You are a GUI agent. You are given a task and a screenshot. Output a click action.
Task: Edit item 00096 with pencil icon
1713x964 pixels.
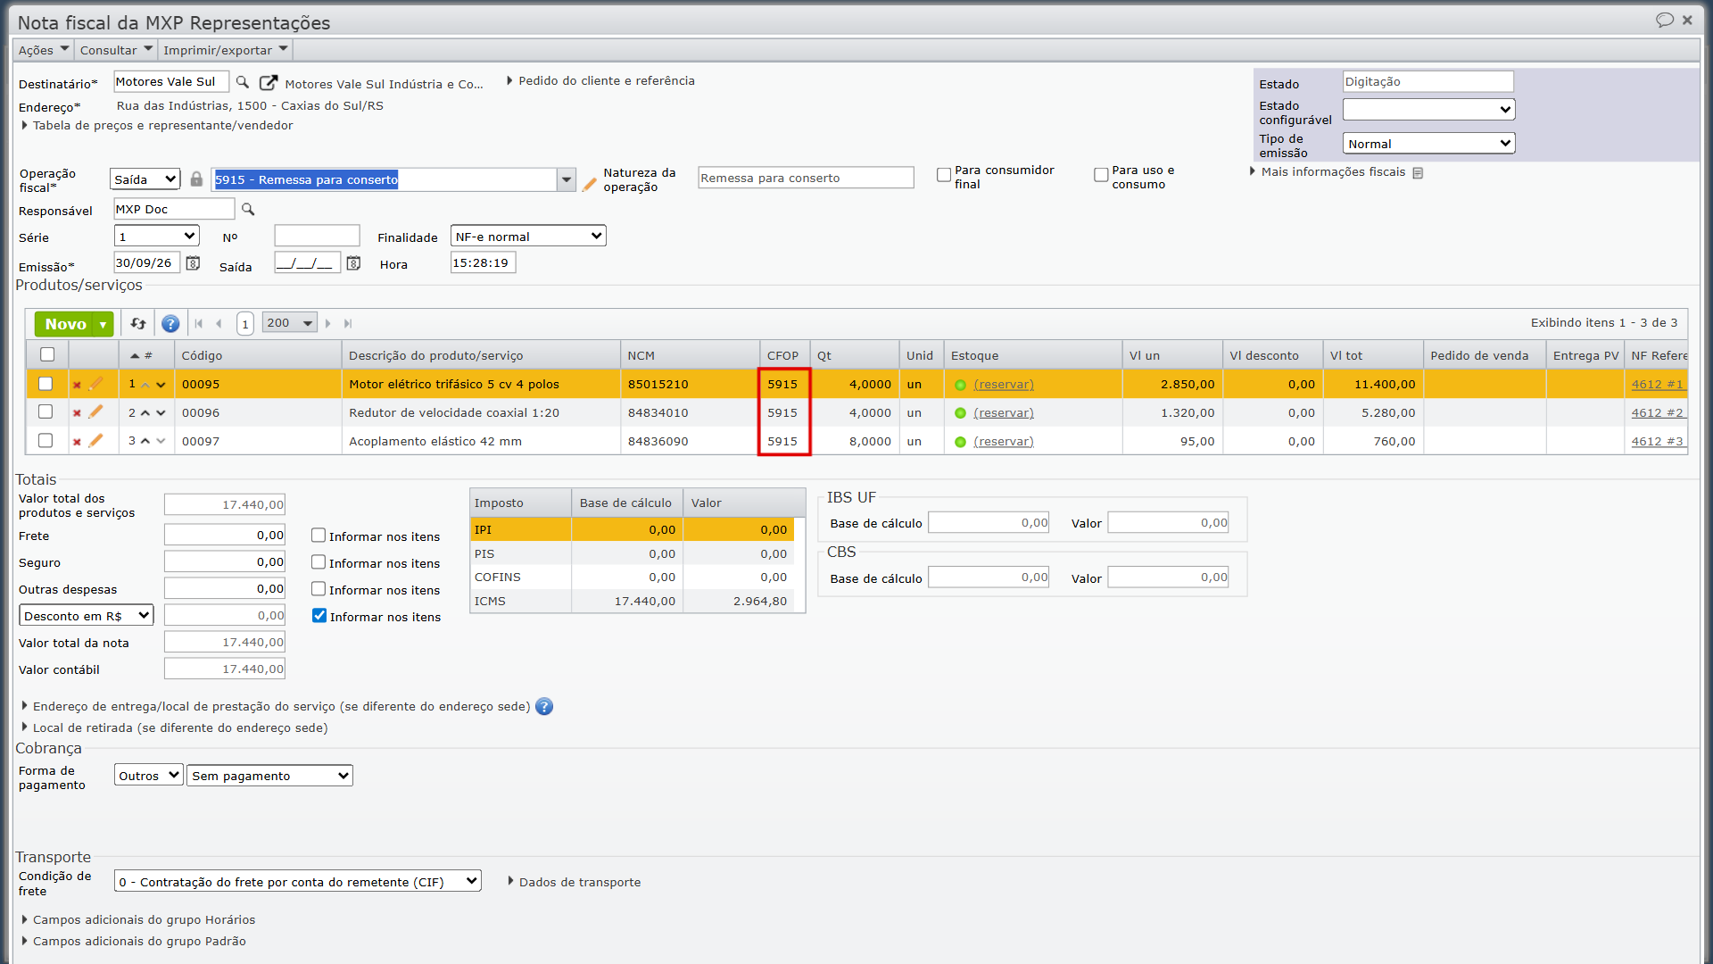point(95,412)
